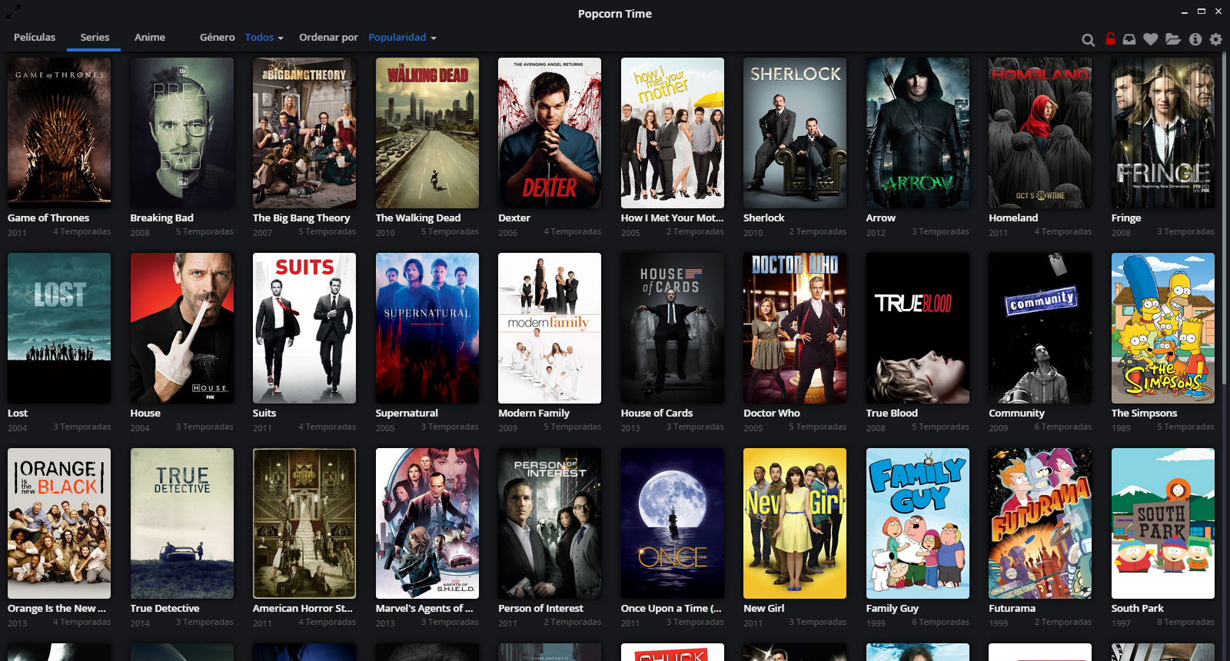Image resolution: width=1230 pixels, height=661 pixels.
Task: Open settings with the gear icon
Action: pyautogui.click(x=1215, y=39)
